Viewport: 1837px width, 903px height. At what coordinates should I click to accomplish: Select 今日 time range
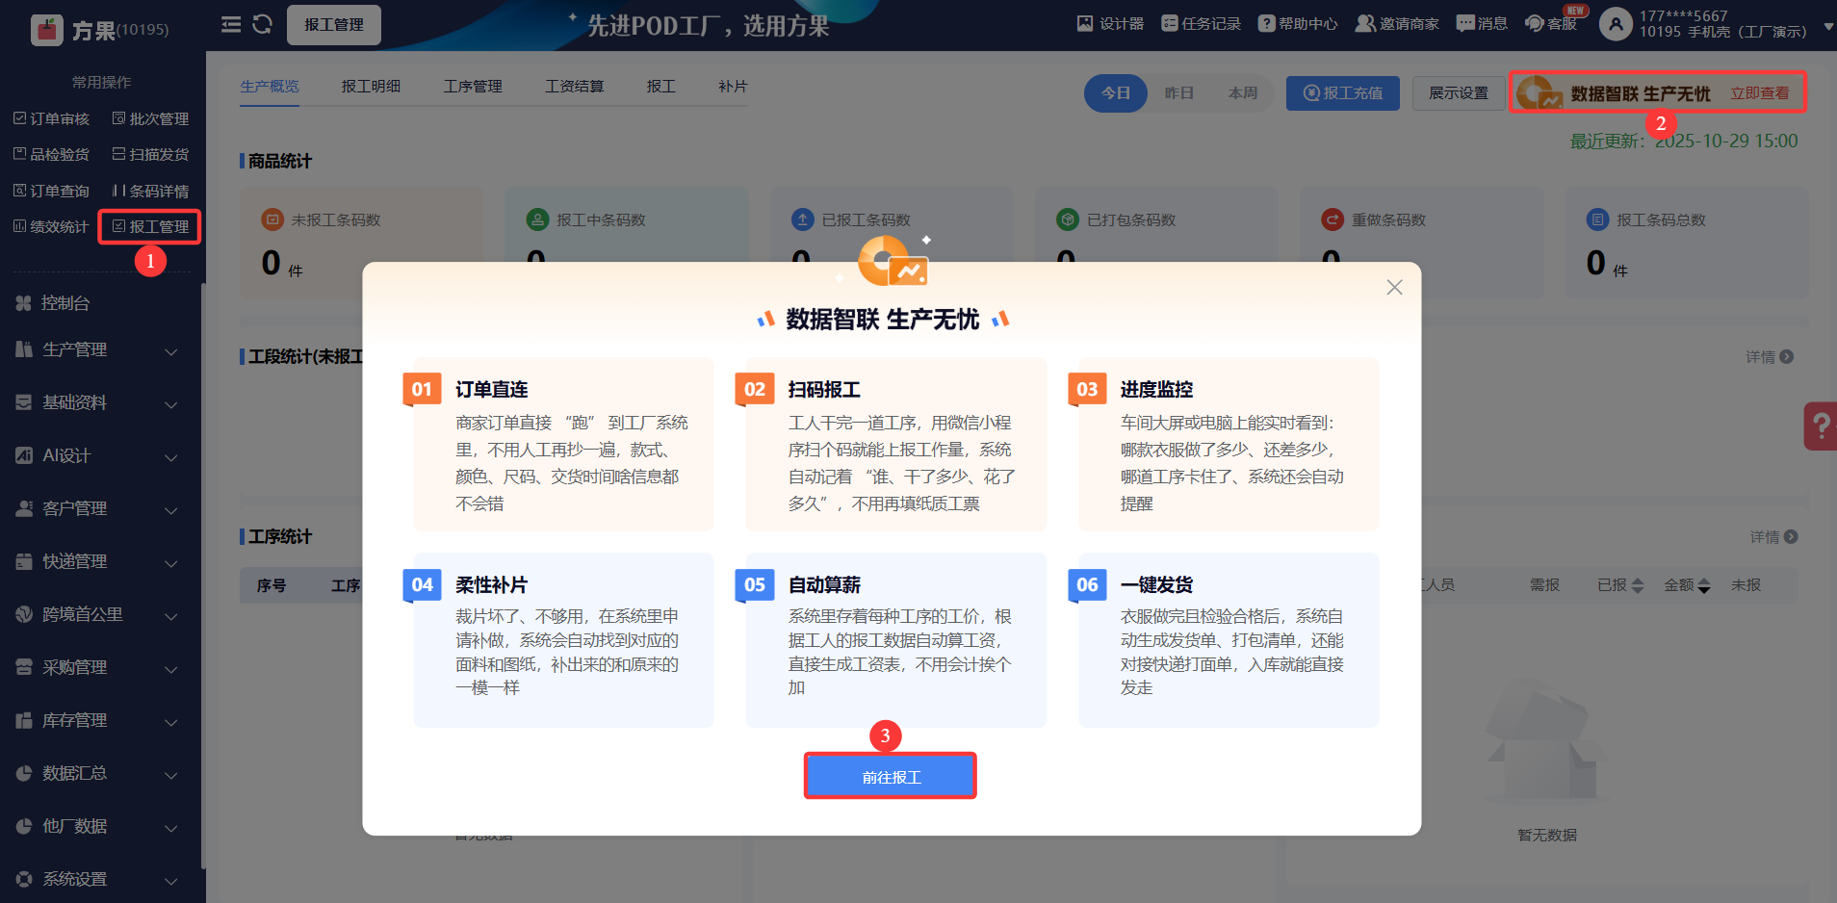click(1116, 93)
